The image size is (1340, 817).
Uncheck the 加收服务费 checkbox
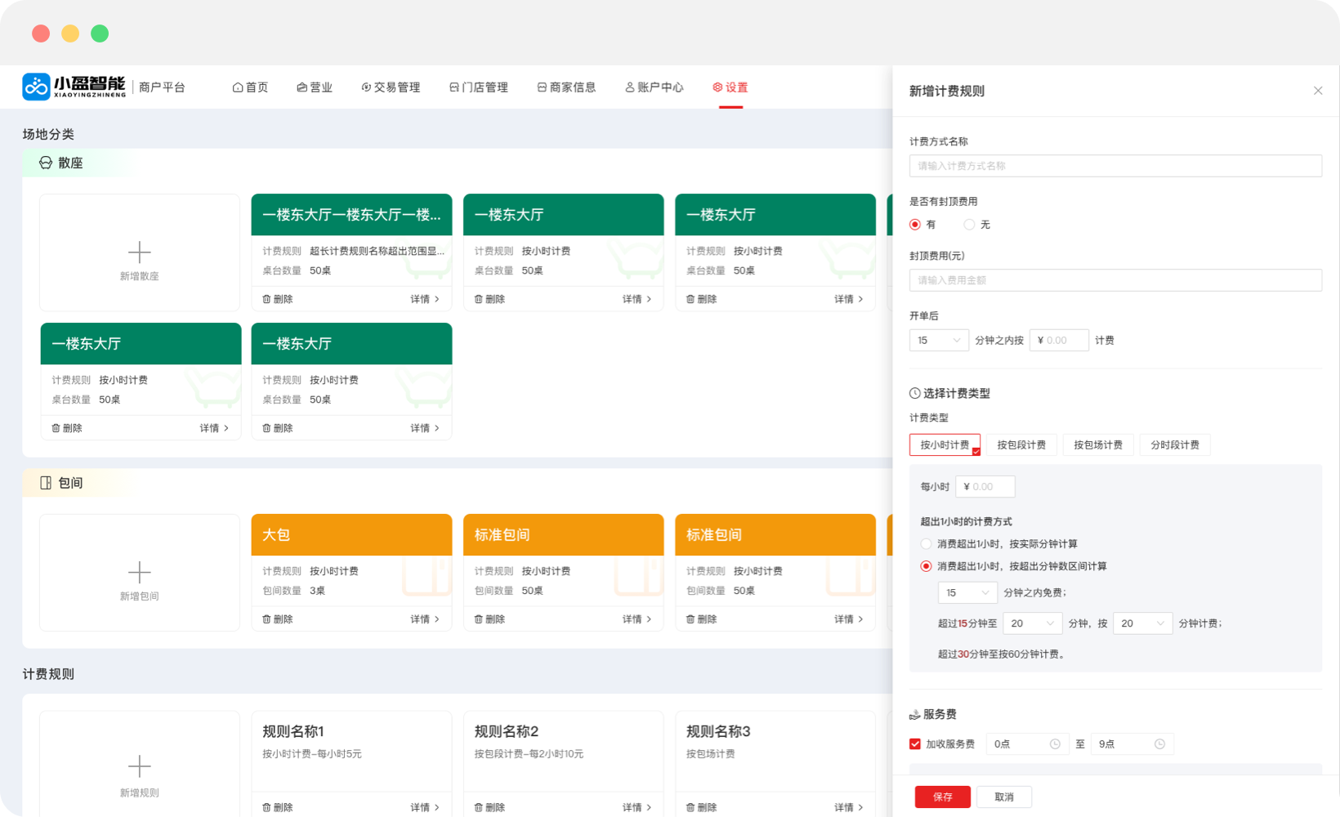coord(914,743)
